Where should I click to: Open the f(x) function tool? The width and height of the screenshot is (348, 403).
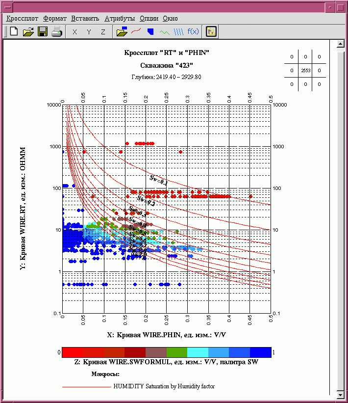(193, 31)
